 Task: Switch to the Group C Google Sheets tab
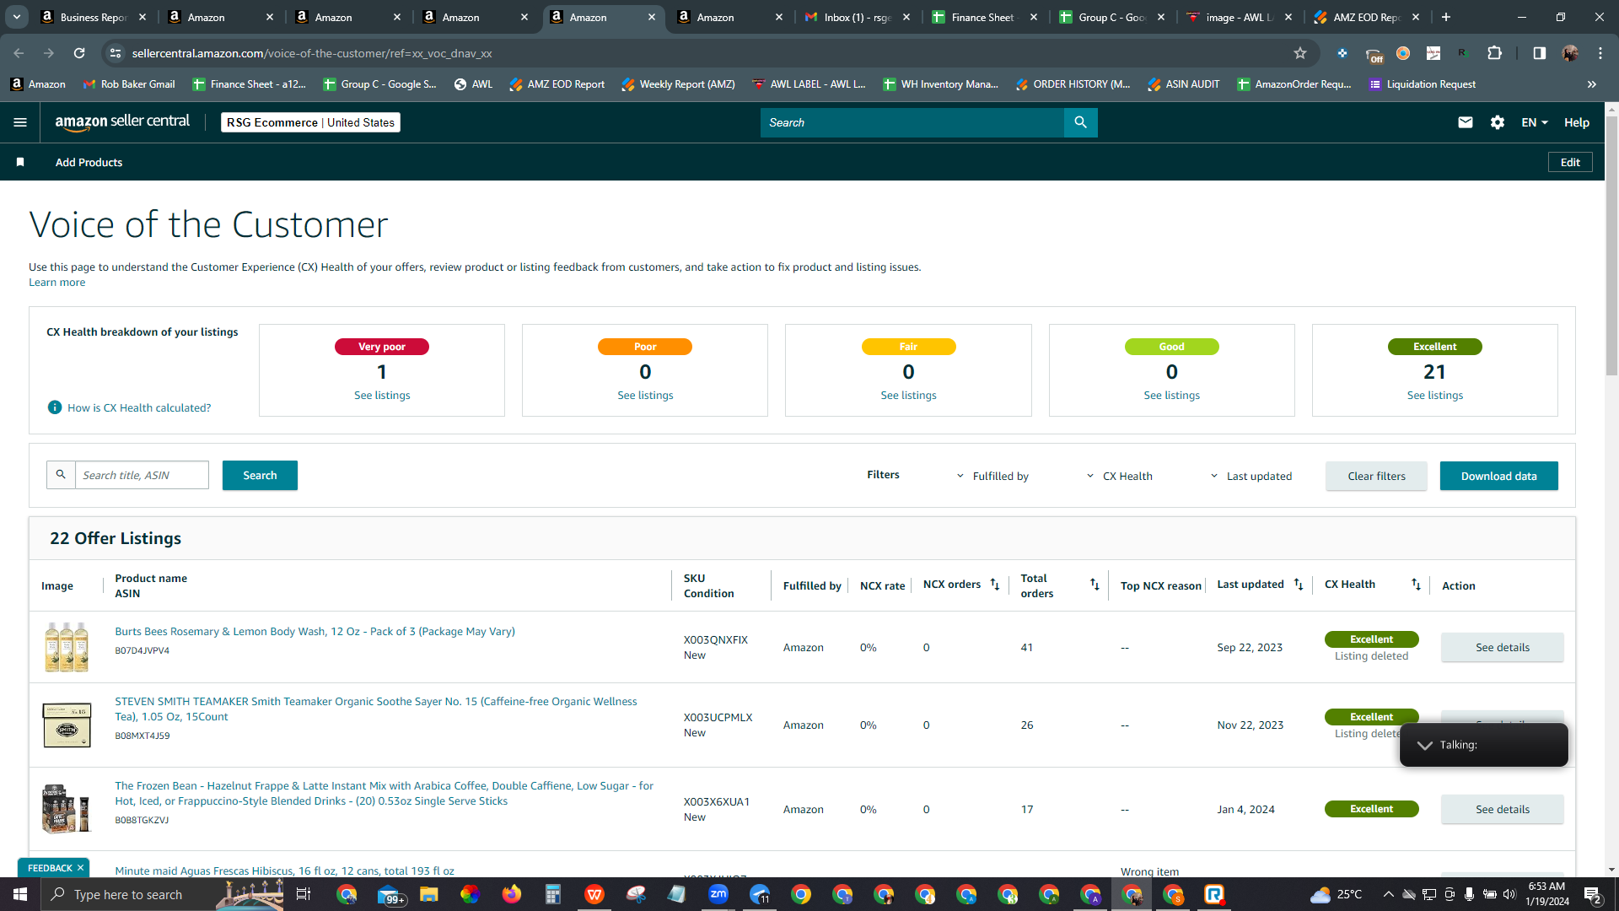tap(1112, 17)
